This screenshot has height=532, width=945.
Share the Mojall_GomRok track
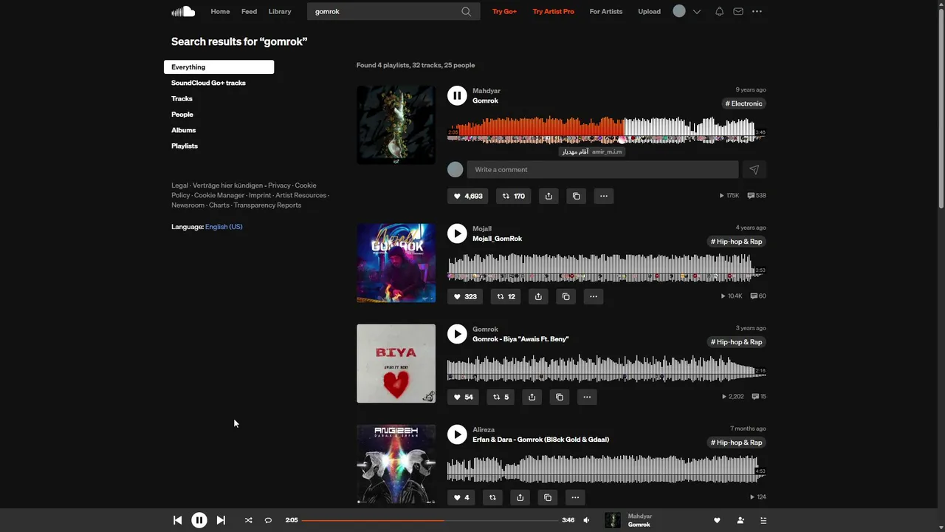tap(538, 296)
